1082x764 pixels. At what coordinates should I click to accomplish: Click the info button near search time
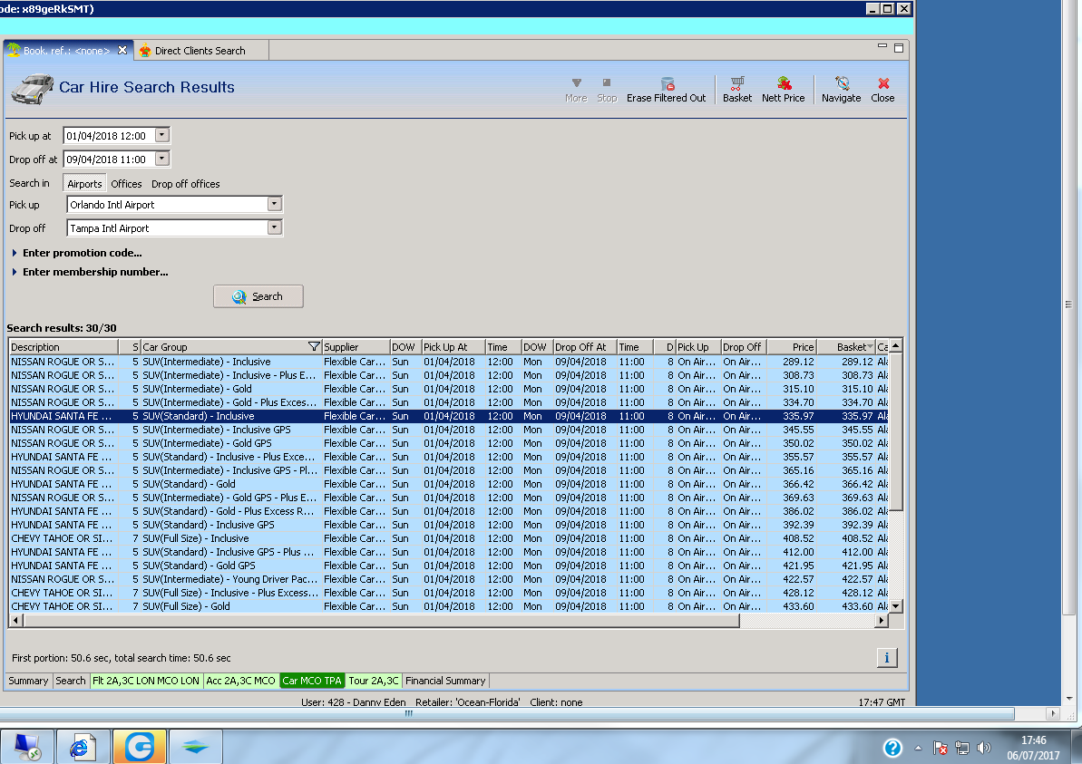[887, 658]
